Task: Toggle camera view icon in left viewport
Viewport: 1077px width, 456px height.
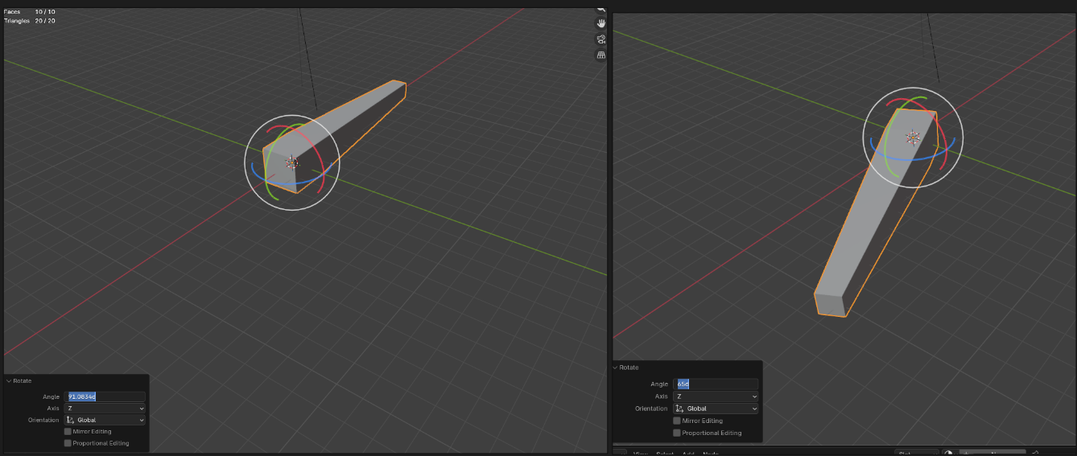Action: (x=600, y=39)
